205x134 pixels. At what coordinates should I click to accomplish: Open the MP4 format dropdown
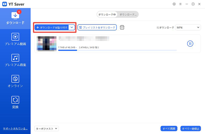click(x=188, y=27)
